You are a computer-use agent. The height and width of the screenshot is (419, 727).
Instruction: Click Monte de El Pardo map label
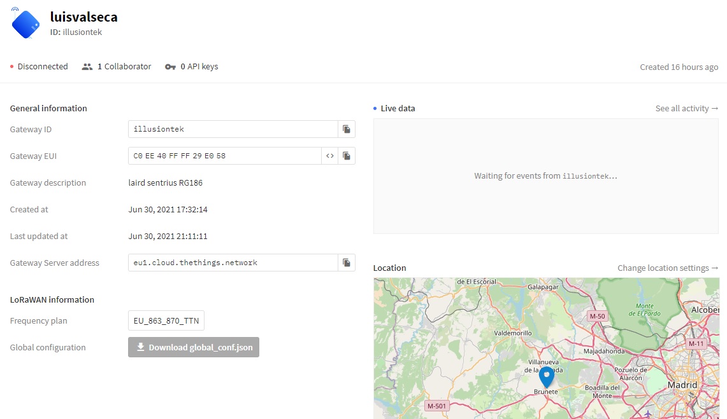click(644, 310)
